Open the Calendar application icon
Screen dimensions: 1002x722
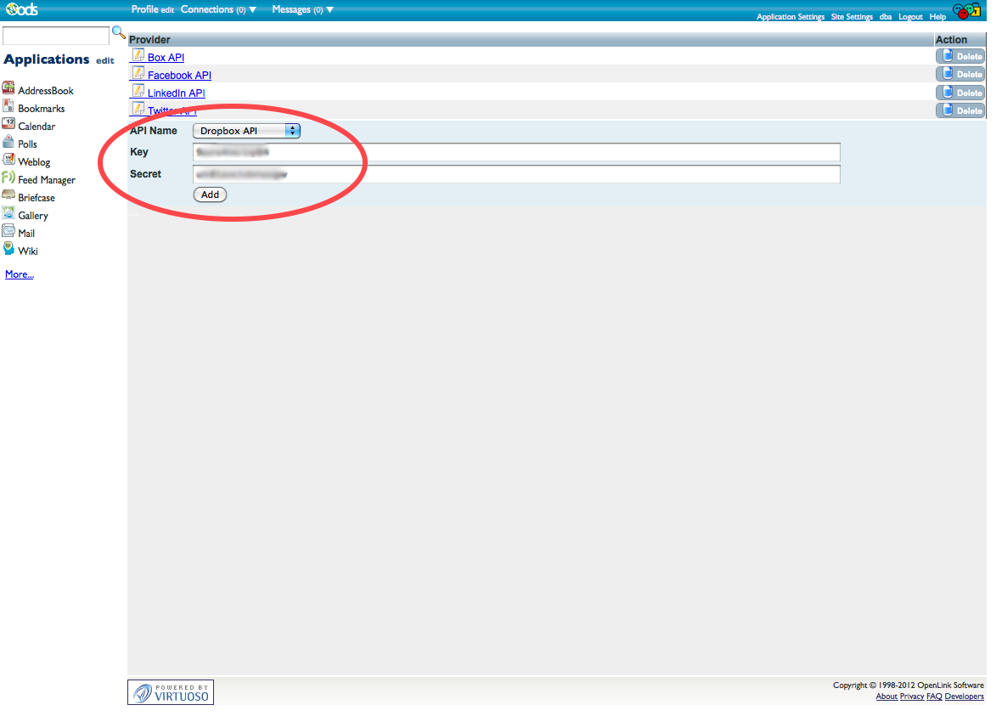click(8, 125)
